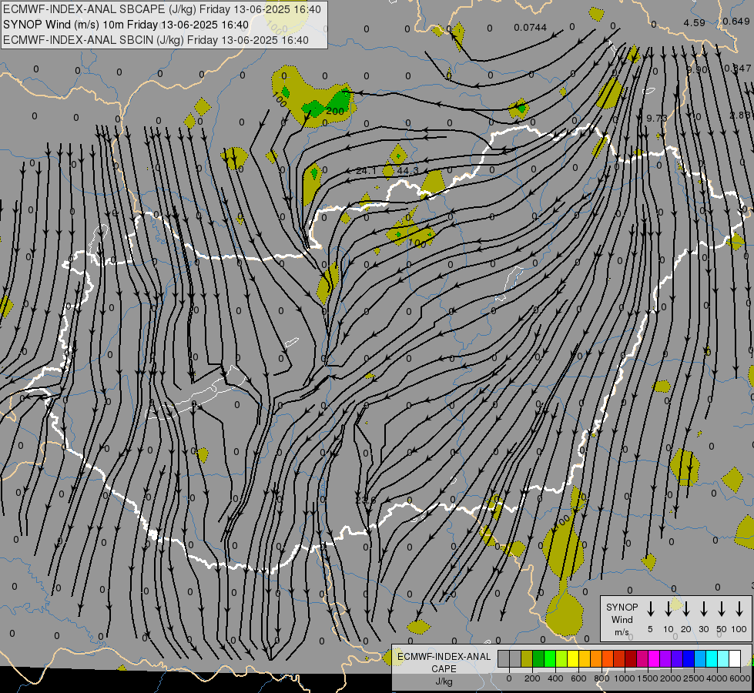Click the 400 tick label in CAPE legend
The height and width of the screenshot is (693, 754).
coord(555,678)
